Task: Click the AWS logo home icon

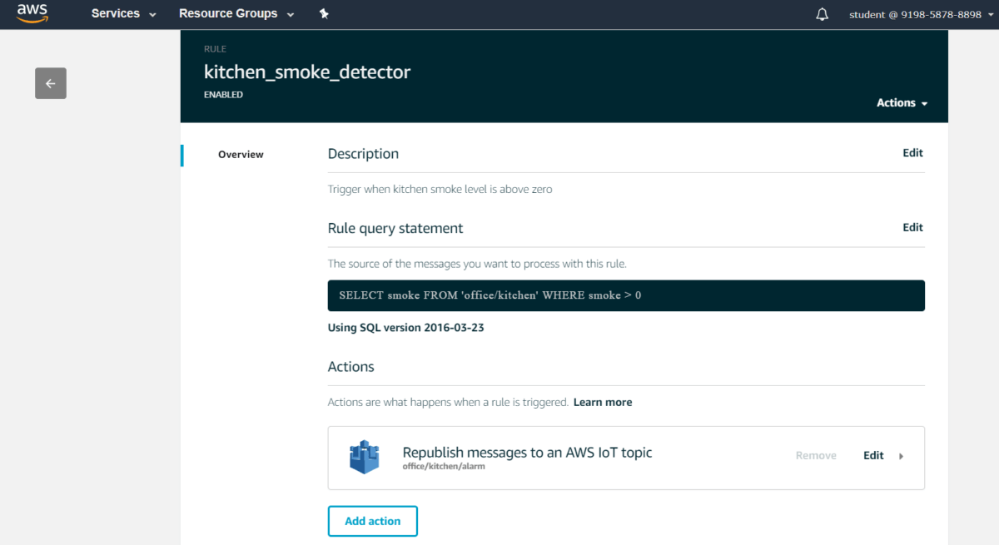Action: point(32,14)
